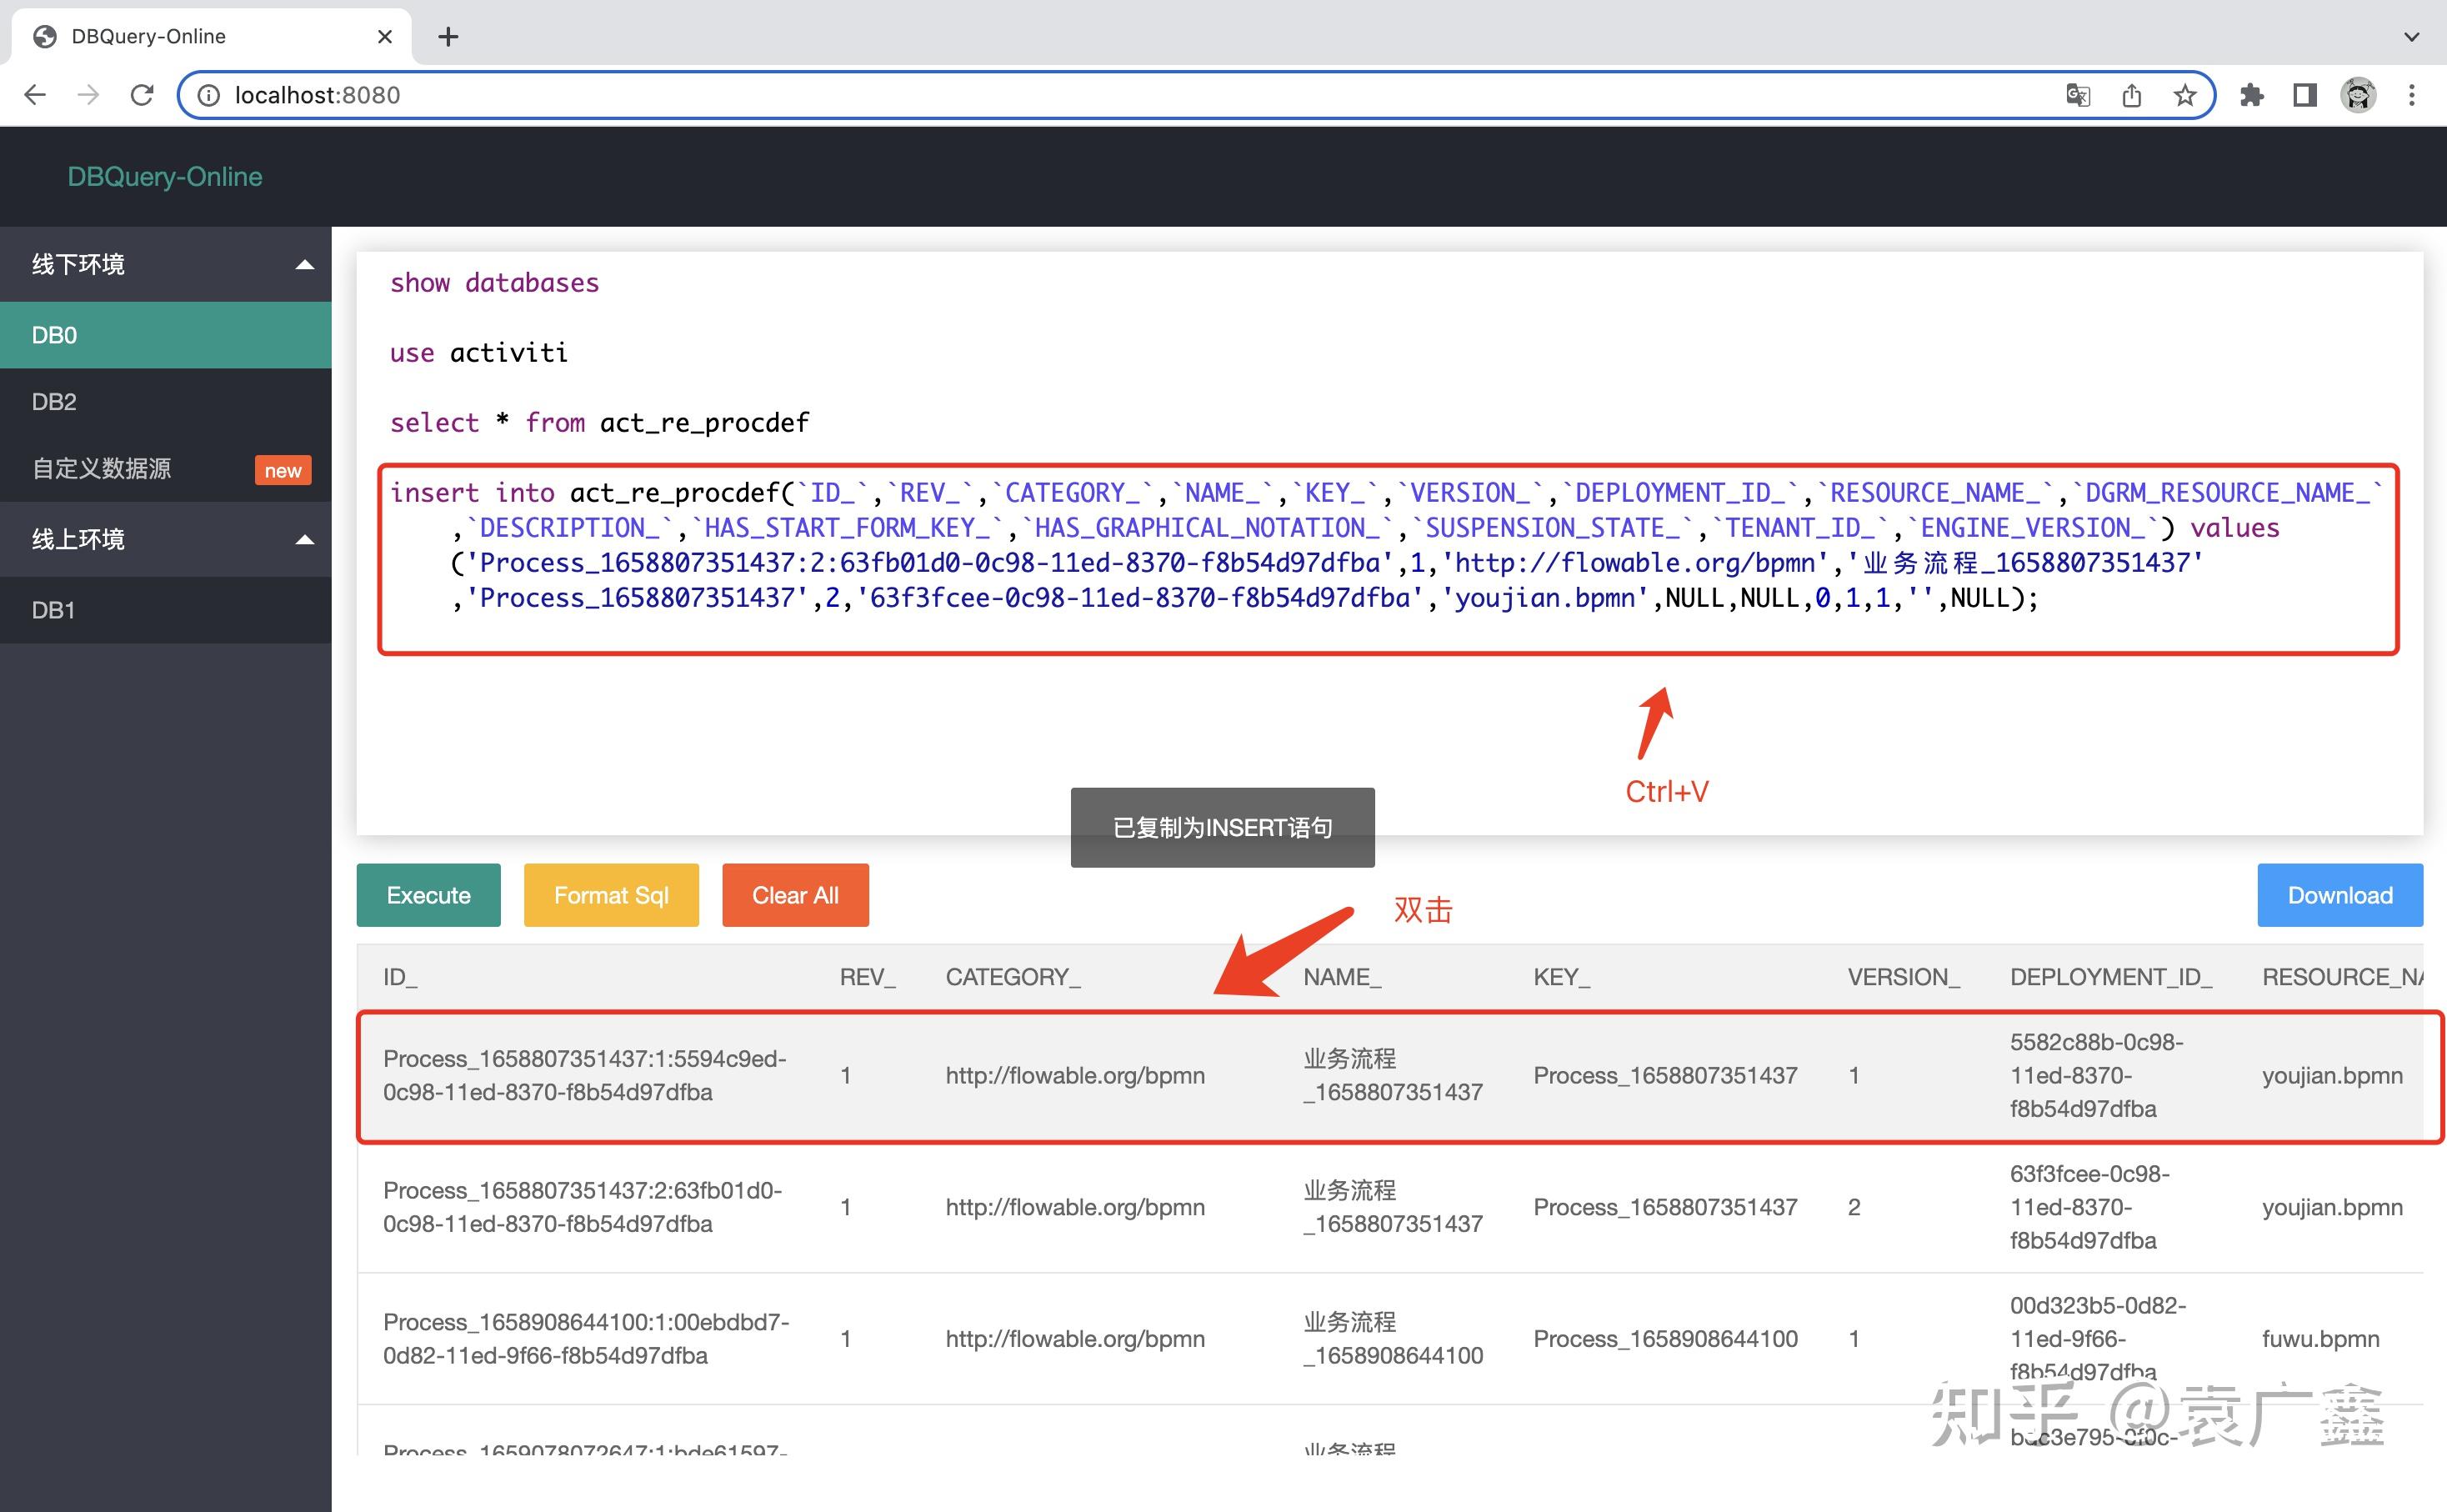Click the blue Download button
The image size is (2447, 1512).
[x=2339, y=895]
